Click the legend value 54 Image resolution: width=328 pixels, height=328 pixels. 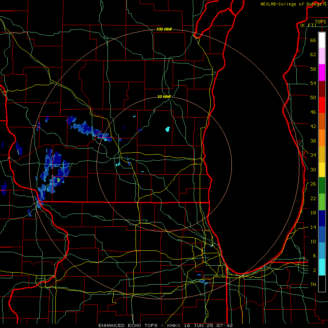point(313,83)
